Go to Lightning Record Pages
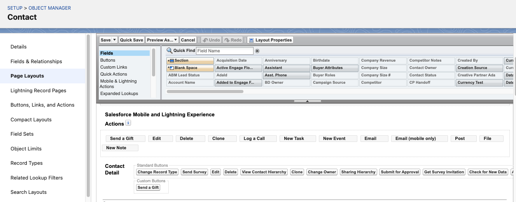516x202 pixels. [38, 90]
